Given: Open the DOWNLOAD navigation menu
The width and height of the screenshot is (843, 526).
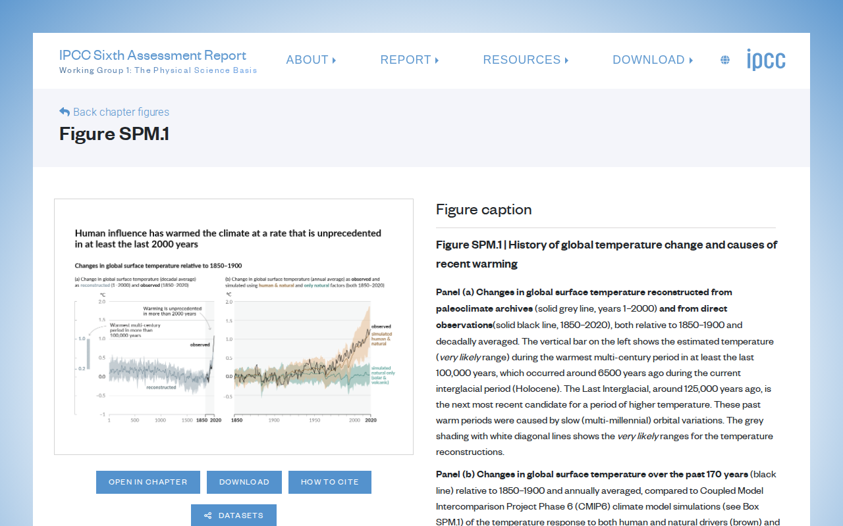Looking at the screenshot, I should (x=649, y=60).
